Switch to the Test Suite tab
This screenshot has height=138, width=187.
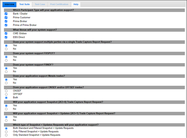tap(25, 4)
